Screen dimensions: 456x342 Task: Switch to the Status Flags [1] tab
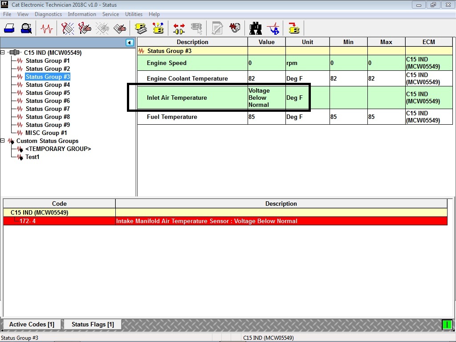93,324
